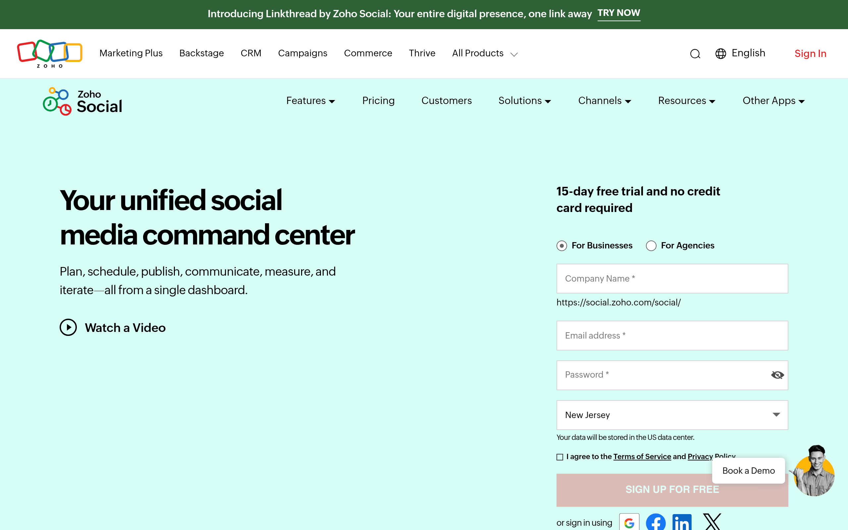
Task: Select the For Agencies radio button
Action: 651,246
